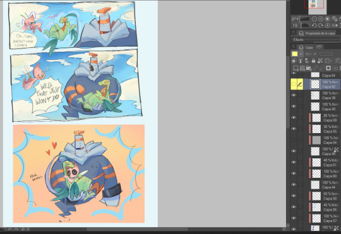Image resolution: width=341 pixels, height=234 pixels.
Task: Hide layer Capa 44
Action: tap(294, 185)
